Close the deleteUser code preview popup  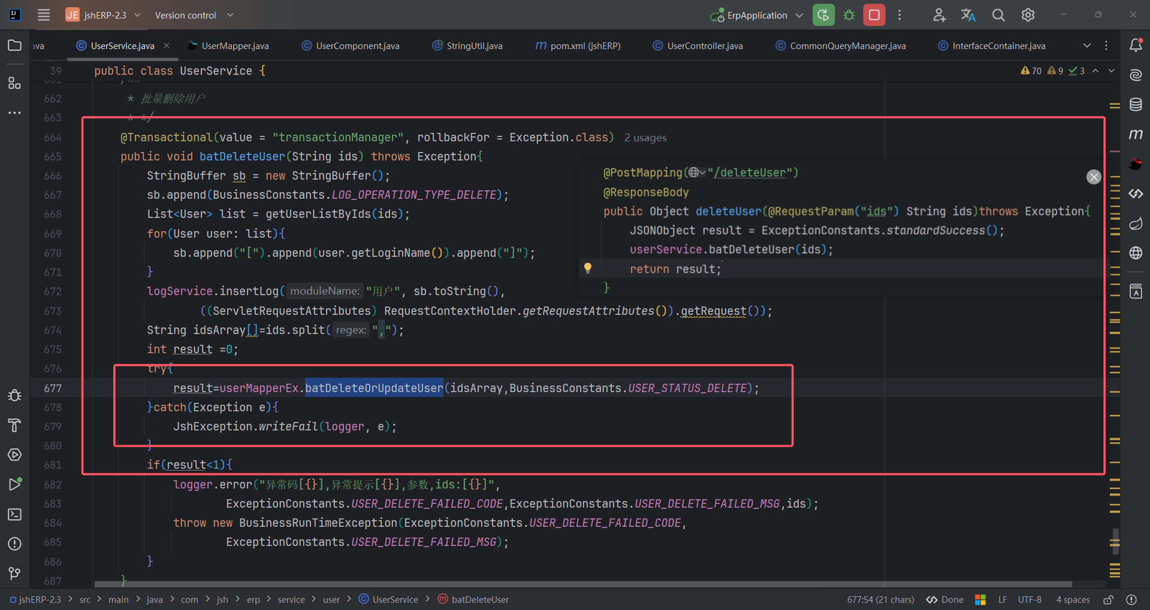(x=1094, y=177)
